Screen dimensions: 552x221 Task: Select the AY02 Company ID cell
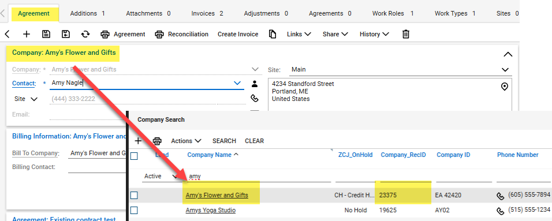pos(443,211)
